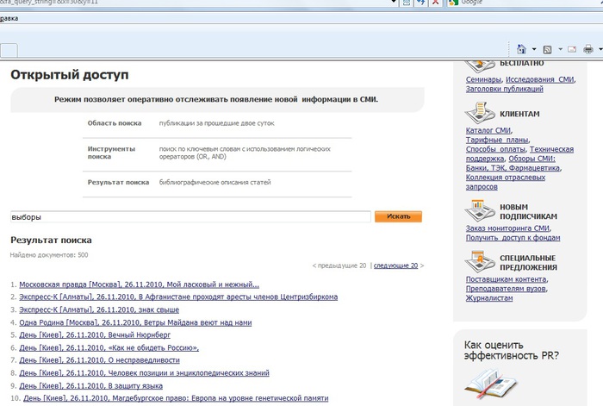Screen dimensions: 603x406
Task: Click the RSS feeds toolbar icon
Action: 547,50
